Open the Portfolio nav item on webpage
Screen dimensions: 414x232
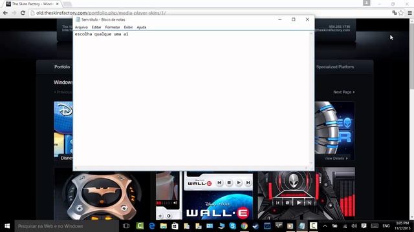click(x=62, y=67)
